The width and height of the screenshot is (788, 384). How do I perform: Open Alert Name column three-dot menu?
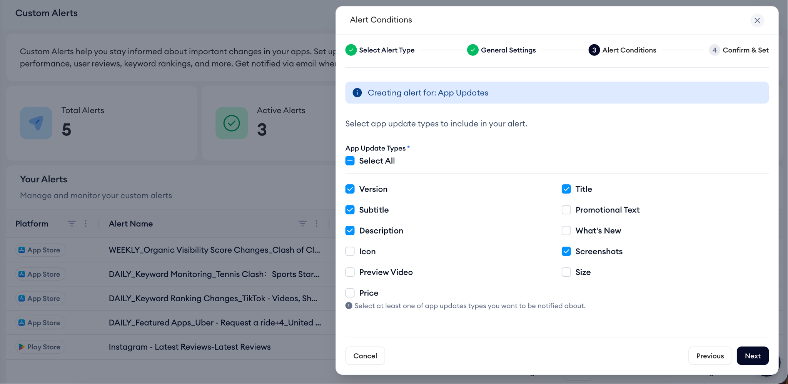pos(317,224)
